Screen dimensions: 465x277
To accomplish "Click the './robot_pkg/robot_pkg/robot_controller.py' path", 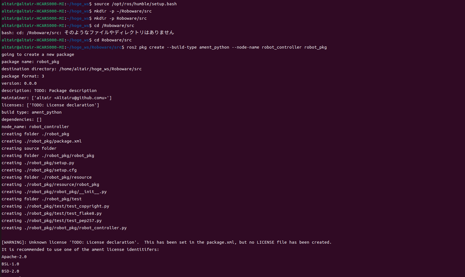I will pos(75,228).
